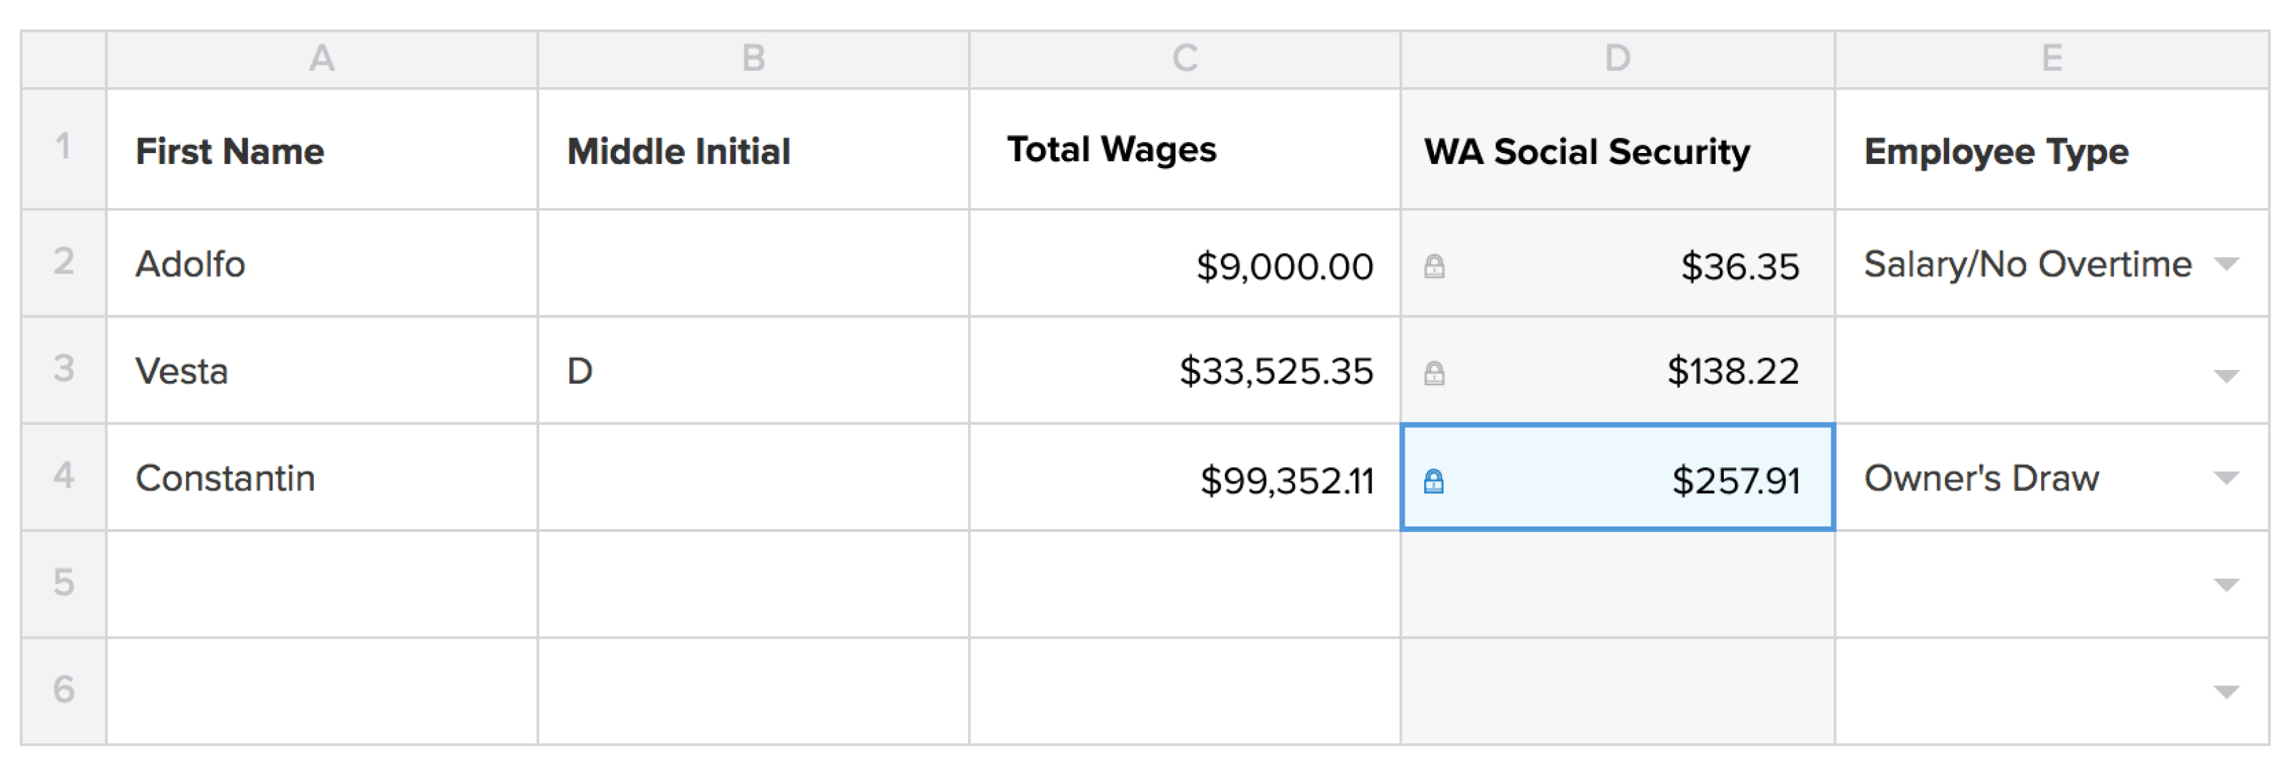Click the lock icon beside $138.22
The width and height of the screenshot is (2289, 774).
(1433, 373)
